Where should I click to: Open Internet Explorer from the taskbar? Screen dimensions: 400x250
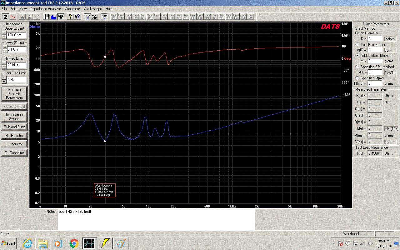coord(27,243)
